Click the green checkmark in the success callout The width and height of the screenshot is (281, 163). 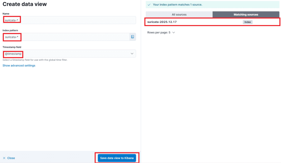(149, 5)
